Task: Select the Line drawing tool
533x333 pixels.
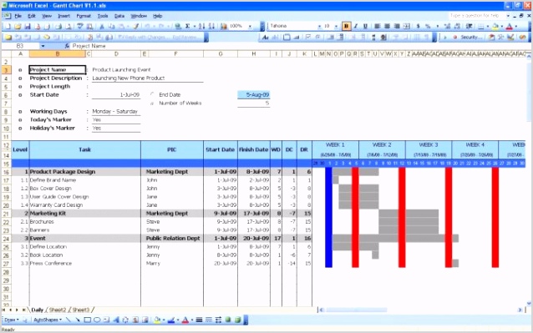Action: pos(69,320)
